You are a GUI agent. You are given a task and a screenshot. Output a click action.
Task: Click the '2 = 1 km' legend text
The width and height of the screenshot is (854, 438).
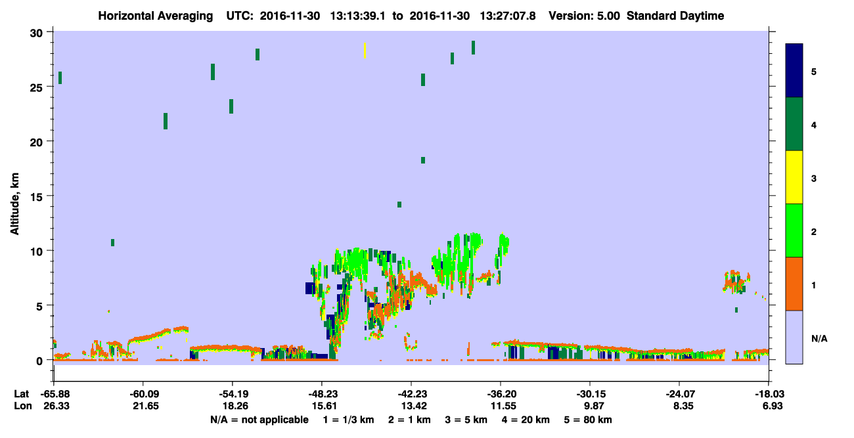(409, 420)
